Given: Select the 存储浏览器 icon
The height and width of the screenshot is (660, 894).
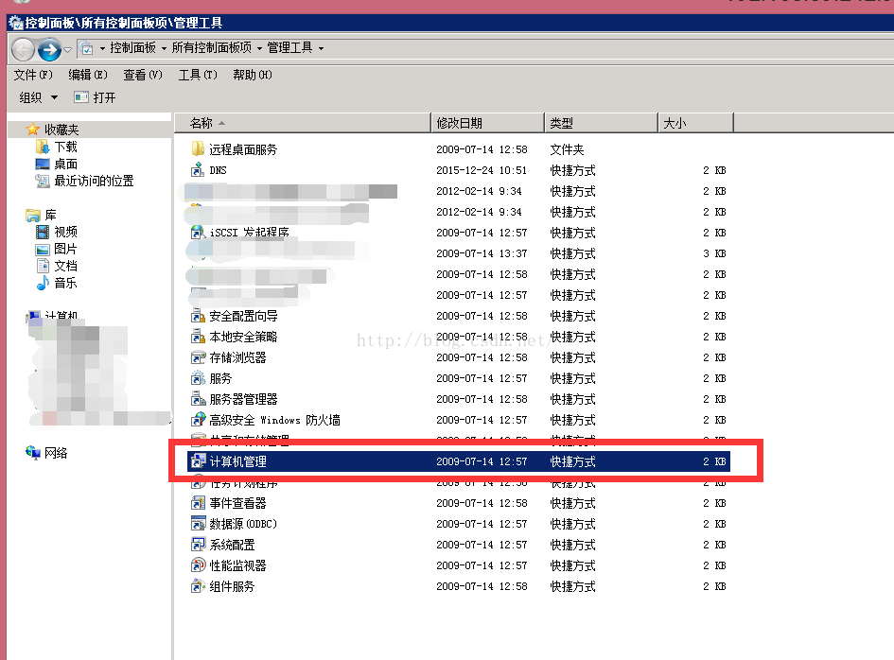Looking at the screenshot, I should [198, 357].
